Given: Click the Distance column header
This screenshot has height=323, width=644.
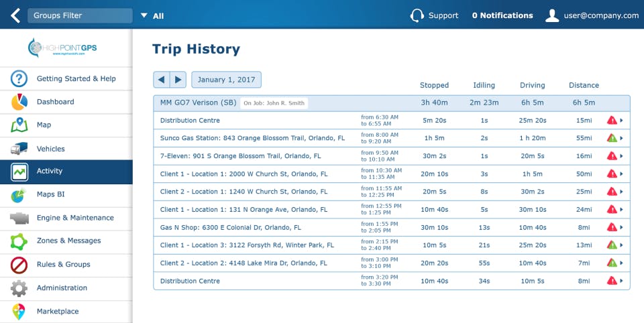Looking at the screenshot, I should [584, 85].
